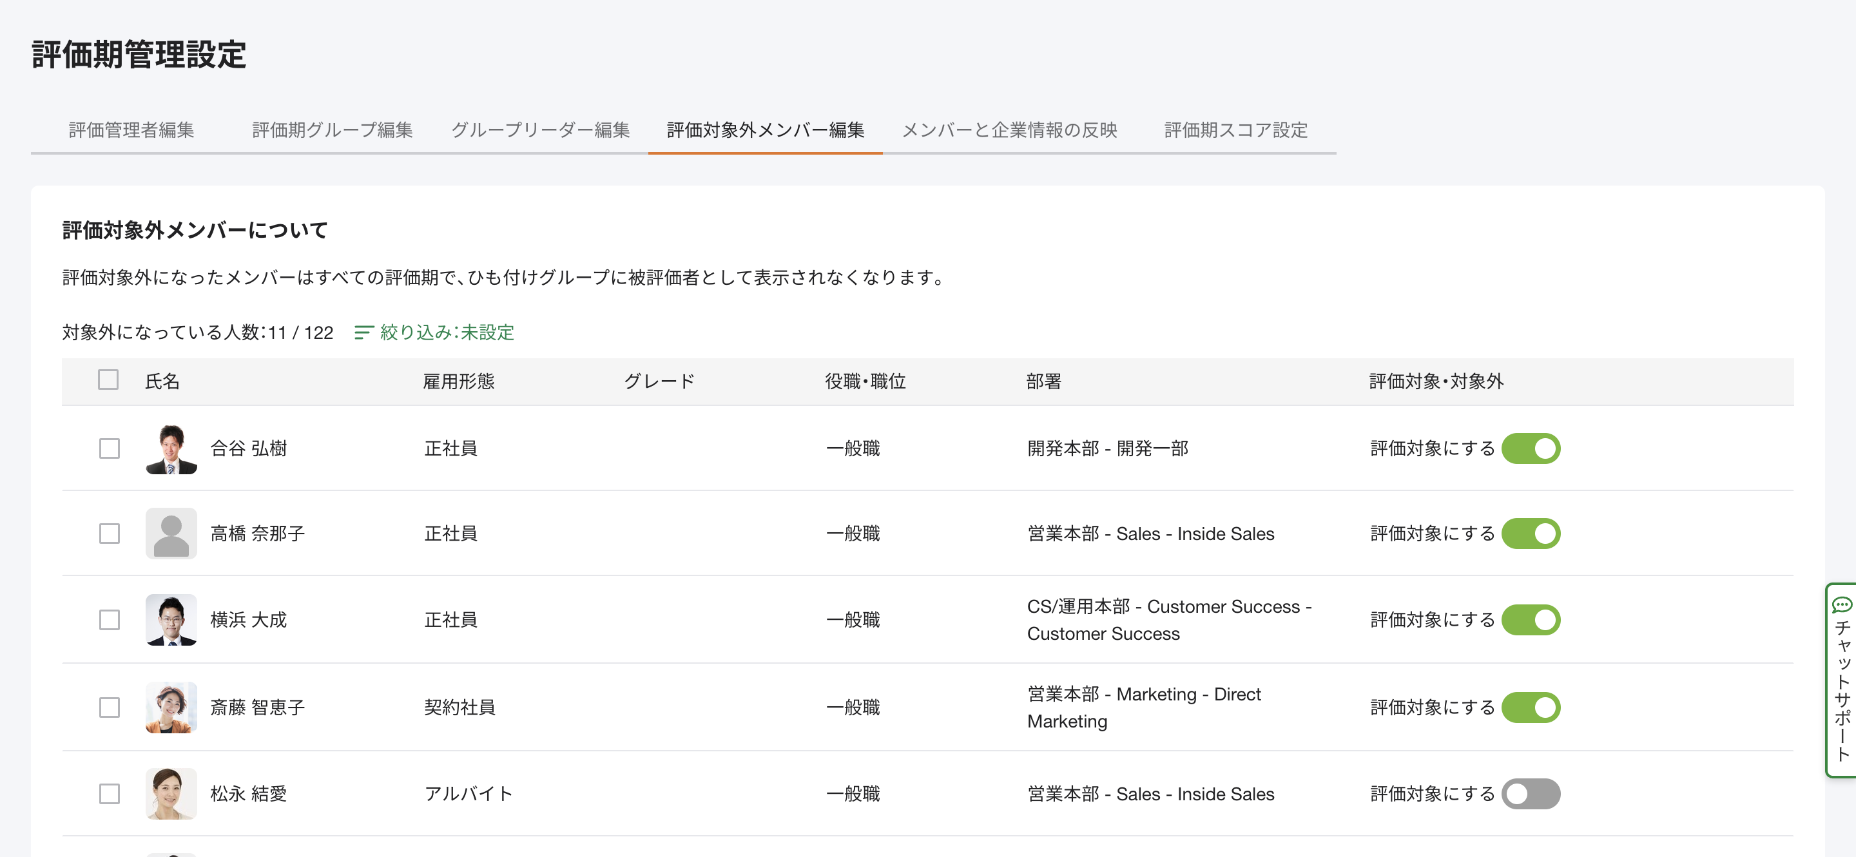Turn off 横浜 大成's evaluation toggle
Screen dimensions: 1856x857
(1531, 619)
